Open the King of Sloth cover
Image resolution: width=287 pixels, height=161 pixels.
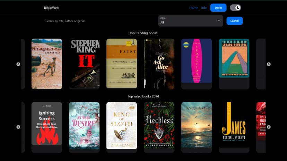coord(122,125)
